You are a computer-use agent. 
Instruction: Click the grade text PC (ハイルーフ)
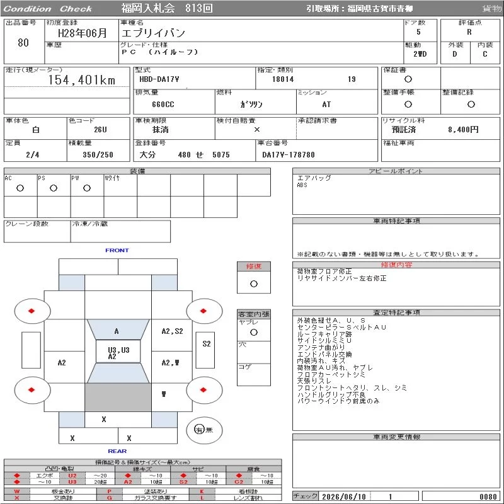[x=160, y=52]
